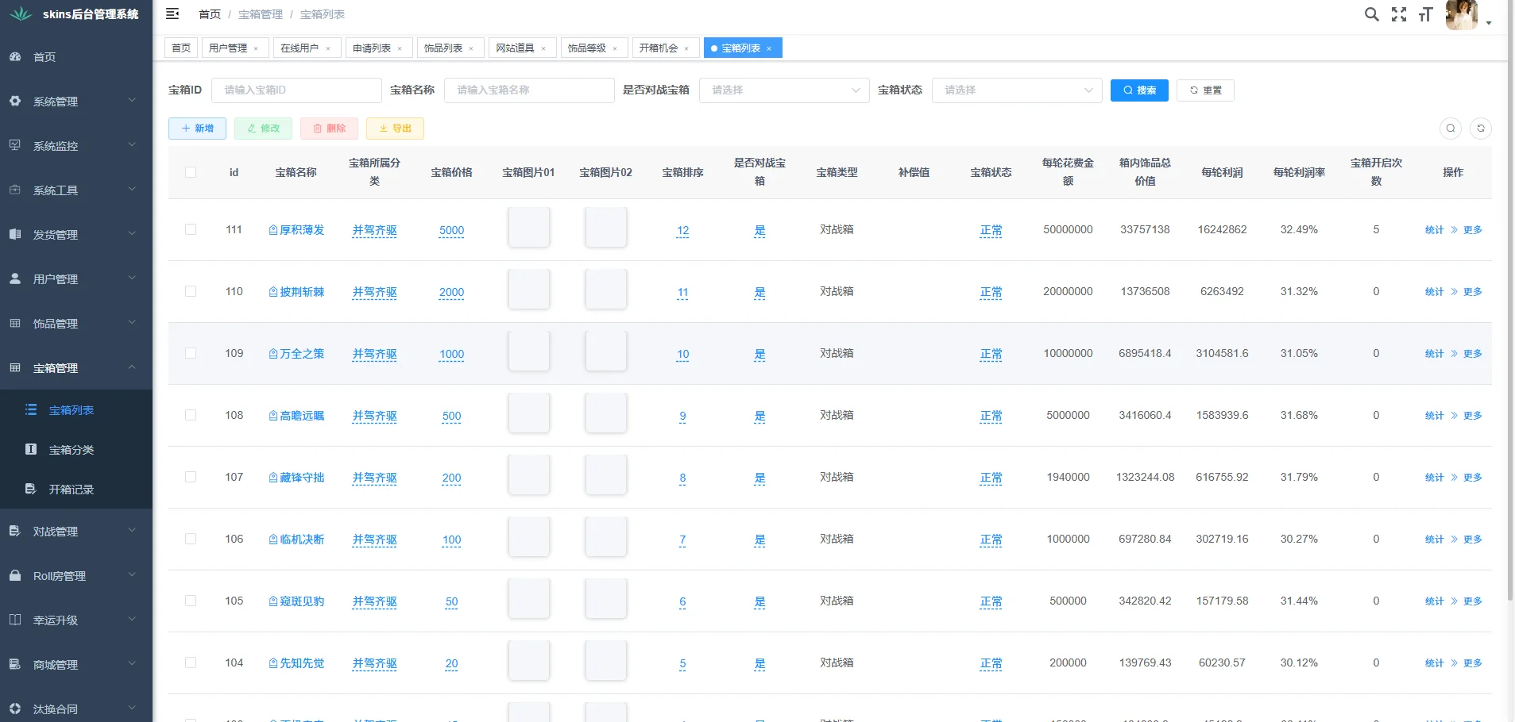The height and width of the screenshot is (722, 1515).
Task: Open the 宝箱状态 filter dropdown
Action: pyautogui.click(x=1017, y=90)
